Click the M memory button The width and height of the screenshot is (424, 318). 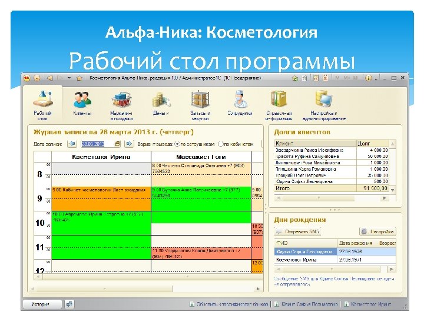click(337, 78)
